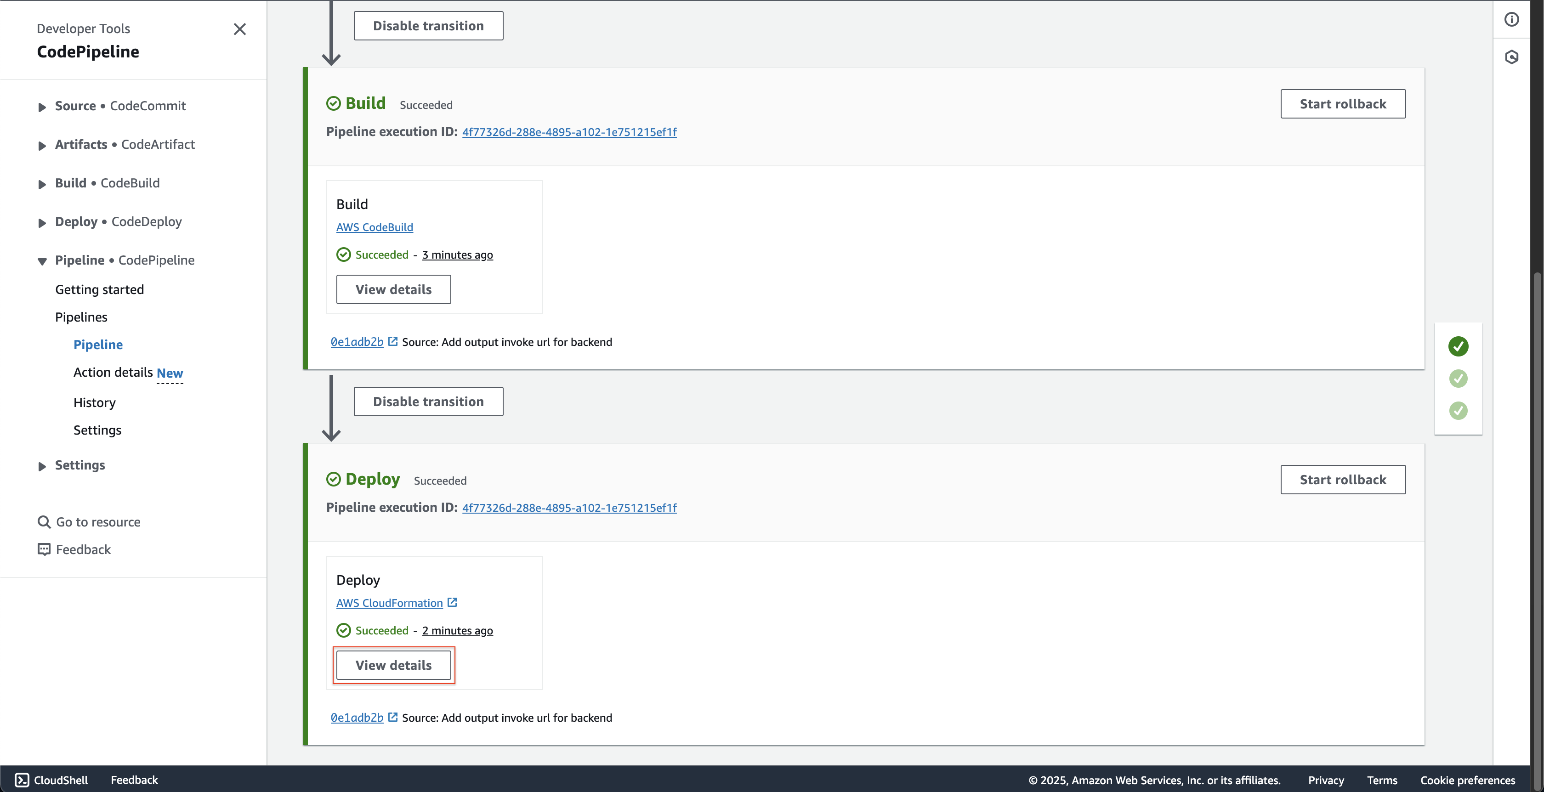Start rollback for Deploy stage

click(1343, 479)
